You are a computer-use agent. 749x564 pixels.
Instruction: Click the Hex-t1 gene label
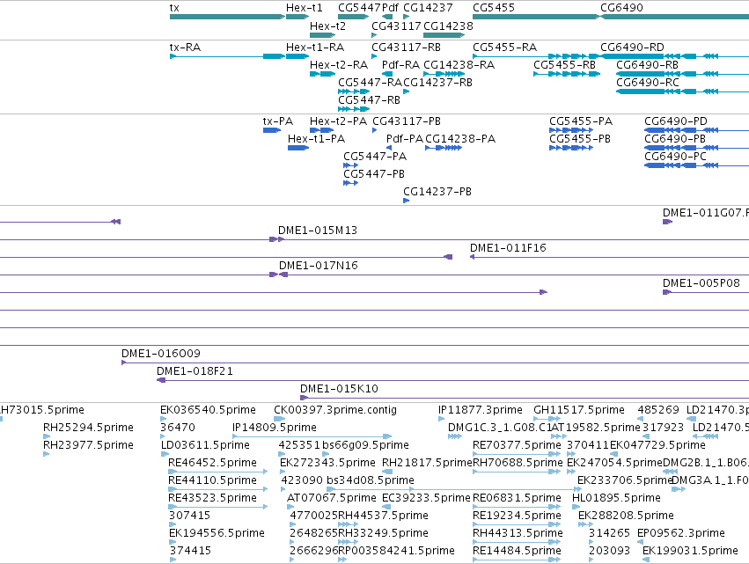tap(305, 8)
